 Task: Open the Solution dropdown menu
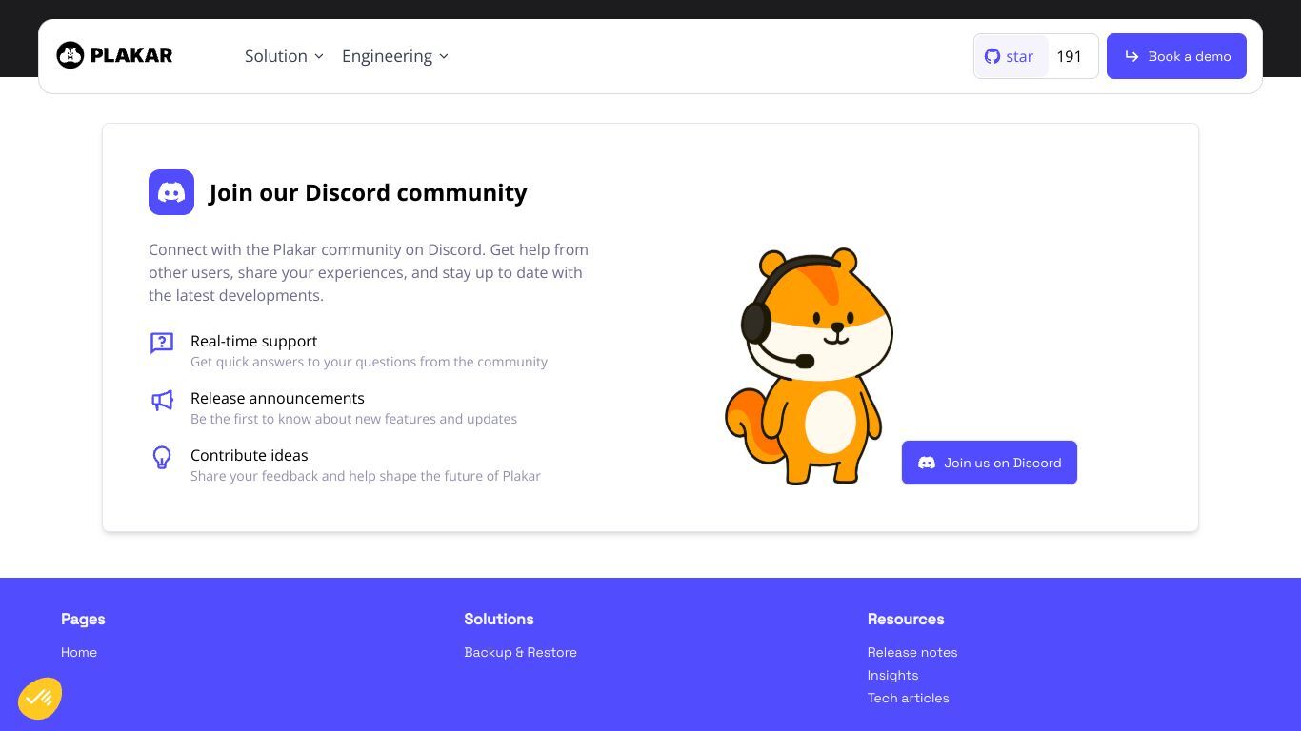pyautogui.click(x=284, y=56)
